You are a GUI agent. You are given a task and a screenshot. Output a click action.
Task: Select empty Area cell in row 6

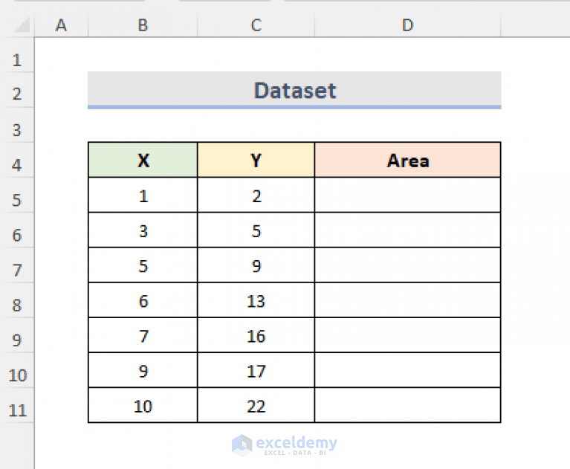[407, 230]
